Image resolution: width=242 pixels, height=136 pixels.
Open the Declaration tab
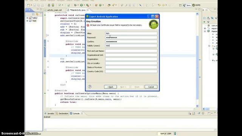[62, 113]
